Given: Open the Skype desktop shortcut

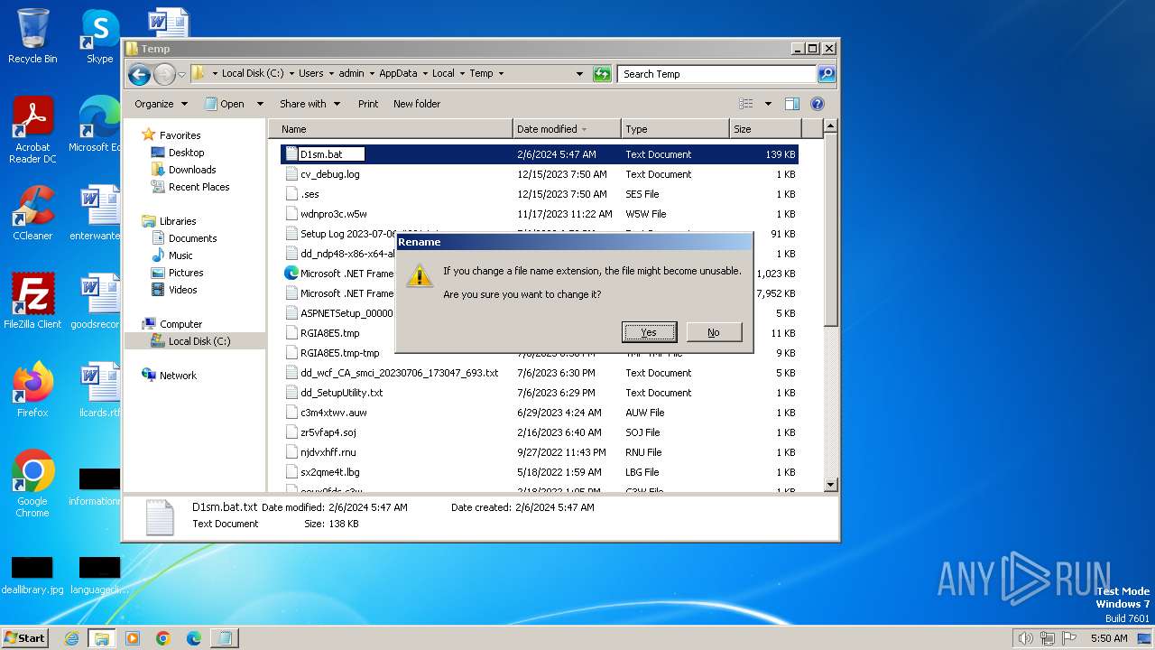Looking at the screenshot, I should tap(99, 36).
